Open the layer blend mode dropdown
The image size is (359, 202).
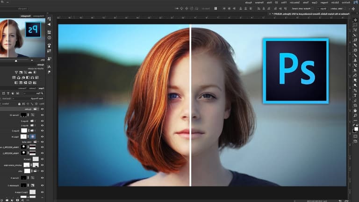(28, 99)
